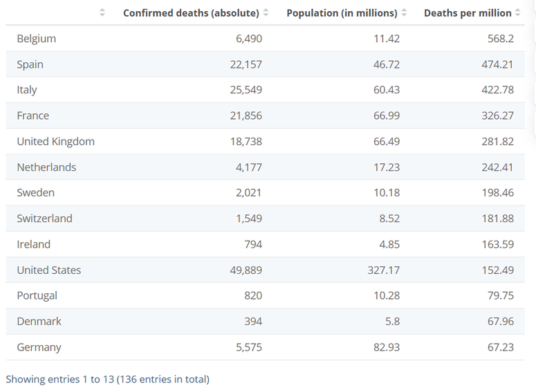This screenshot has width=536, height=388.
Task: Select the Belgium row label
Action: (37, 39)
